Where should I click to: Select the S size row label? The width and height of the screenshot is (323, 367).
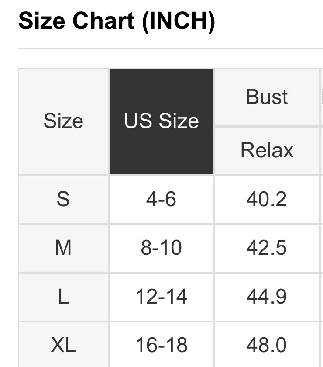[x=63, y=199]
